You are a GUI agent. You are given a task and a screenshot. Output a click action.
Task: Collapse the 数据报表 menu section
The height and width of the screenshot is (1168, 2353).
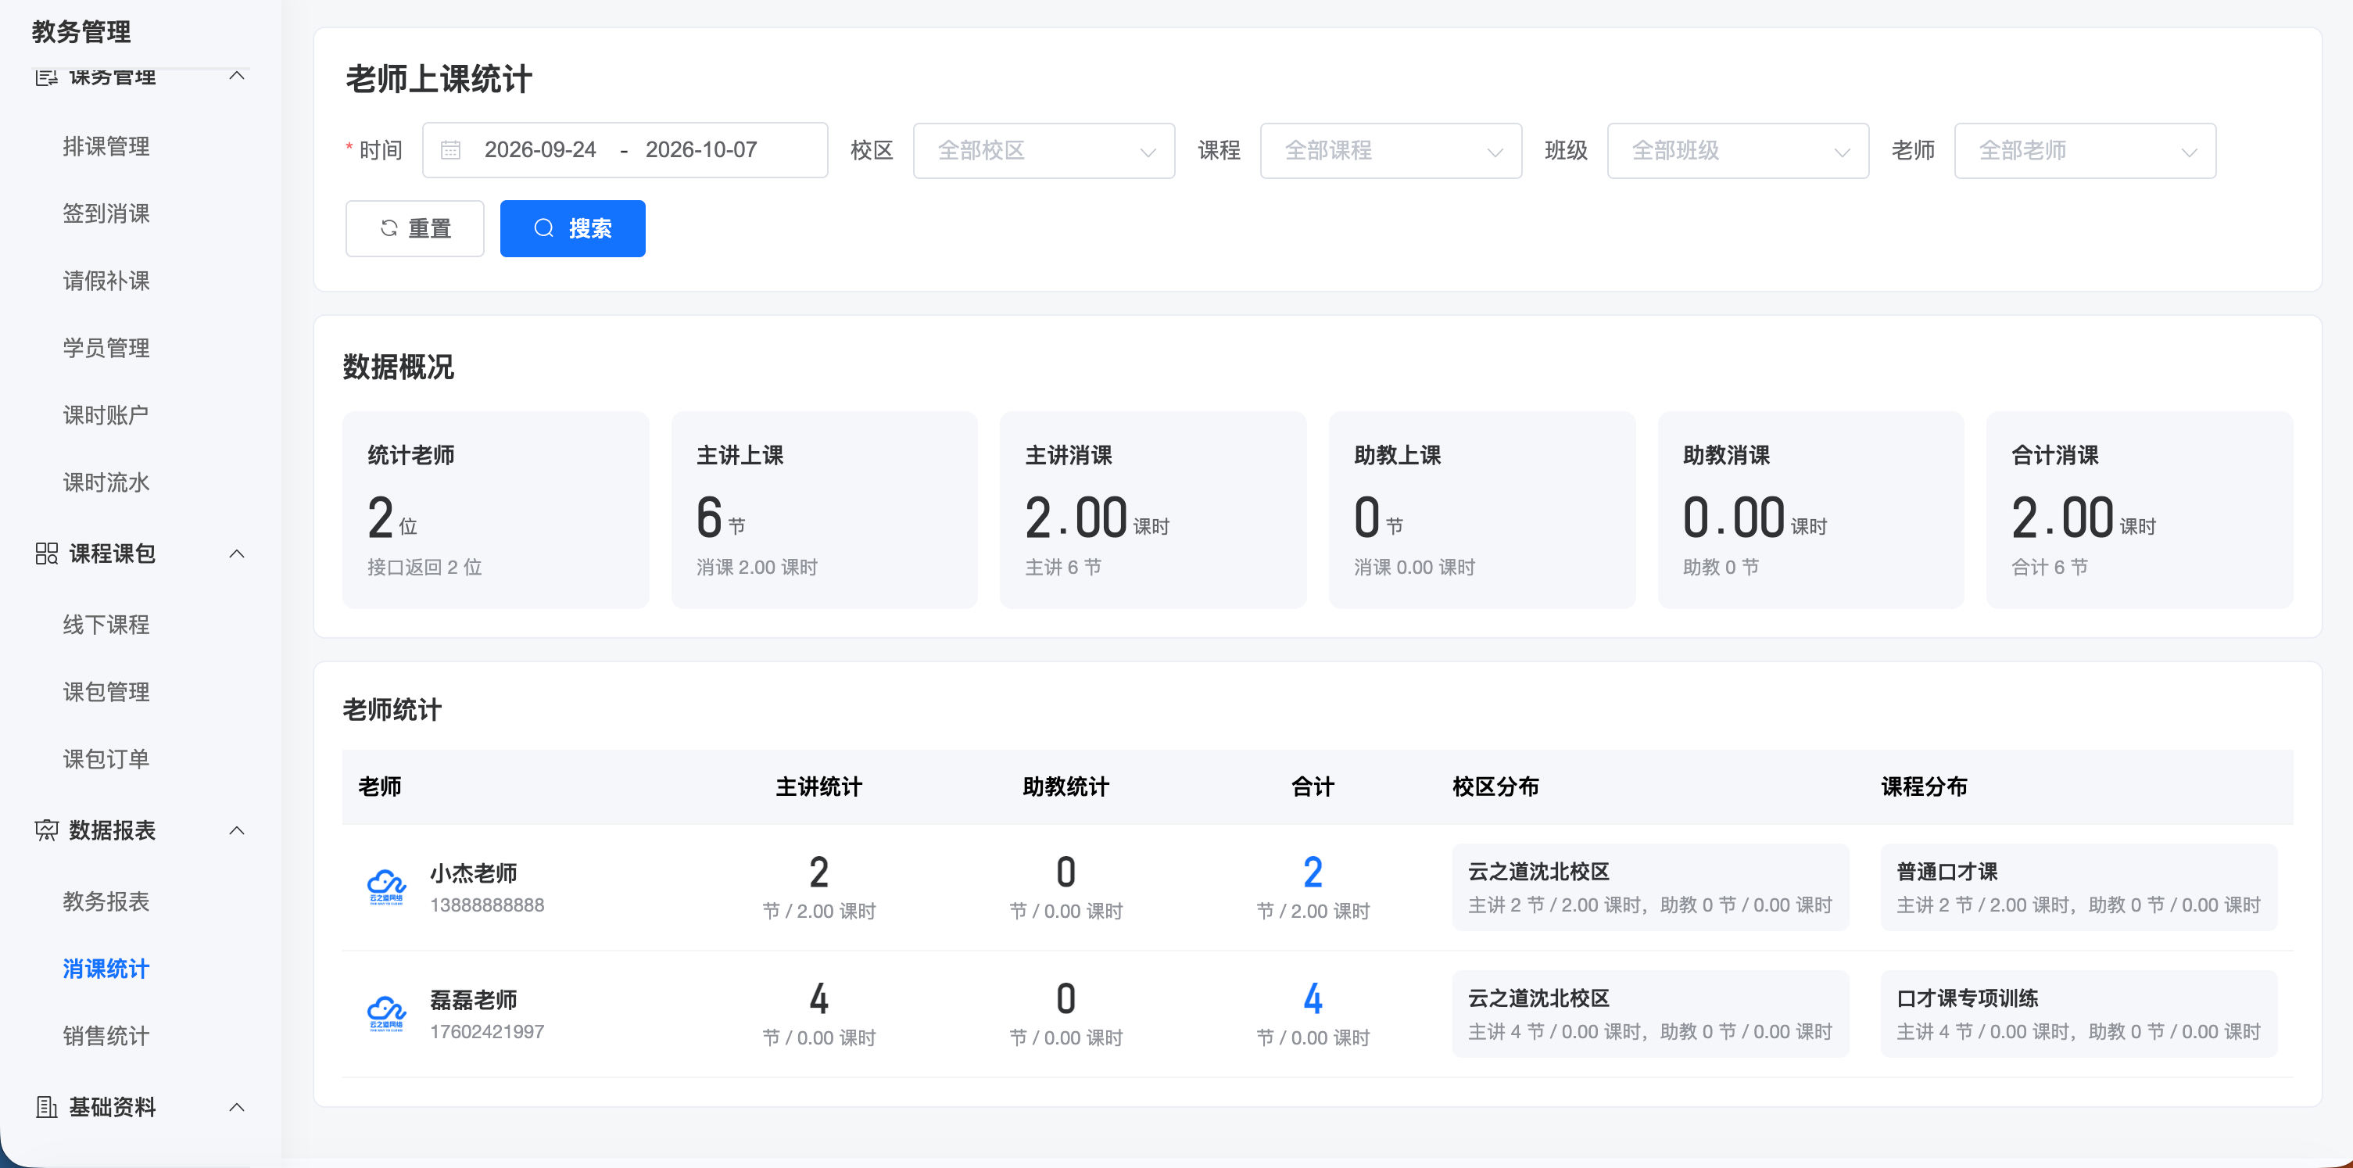point(237,830)
